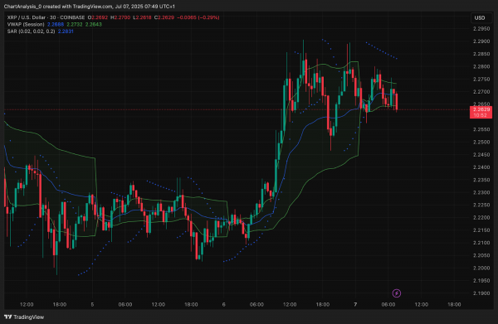Click the last red candle near 2.2629
Image resolution: width=498 pixels, height=324 pixels.
point(397,102)
